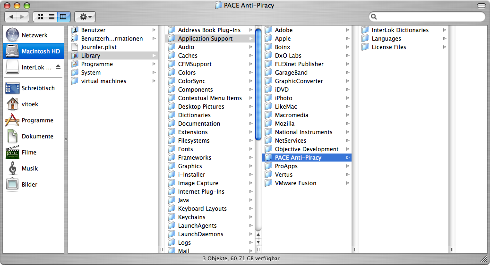Image resolution: width=490 pixels, height=265 pixels.
Task: Open the Bilder pictures icon
Action: pyautogui.click(x=12, y=184)
